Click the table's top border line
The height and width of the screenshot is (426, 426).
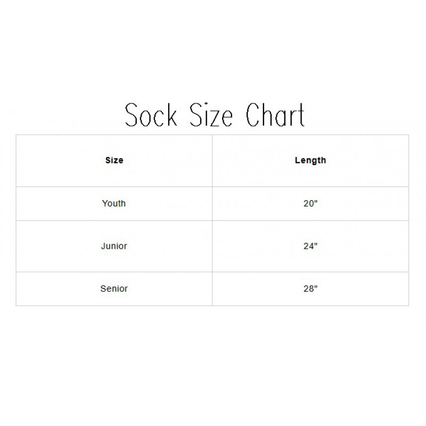click(x=212, y=135)
